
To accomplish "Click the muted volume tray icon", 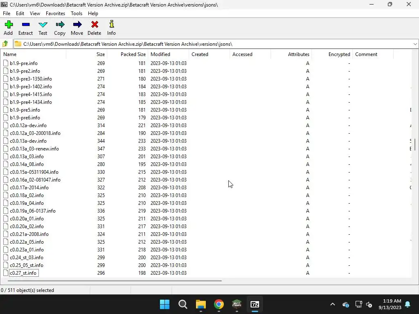I will (369, 304).
